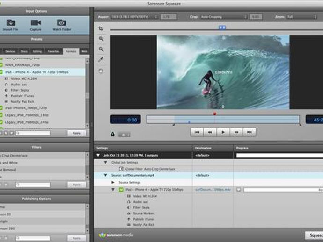Viewport: 323px width, 242px height.
Task: Toggle the switch next to the lock
Action: [x=124, y=135]
